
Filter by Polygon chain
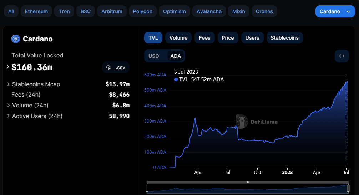point(143,11)
